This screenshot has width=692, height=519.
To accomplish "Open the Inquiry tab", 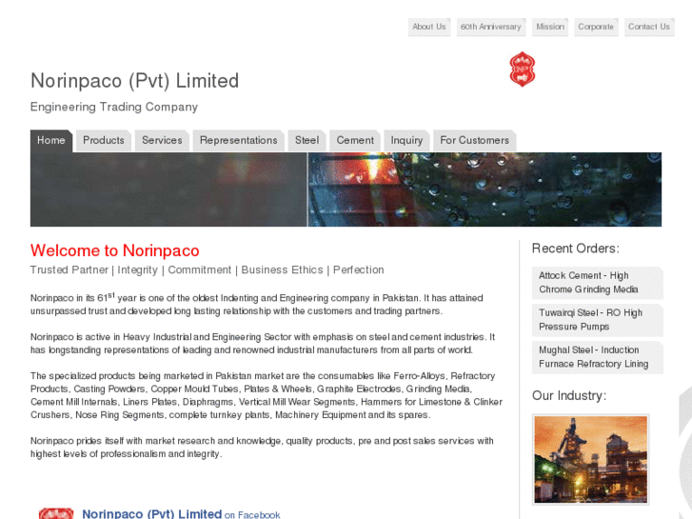I will 406,140.
